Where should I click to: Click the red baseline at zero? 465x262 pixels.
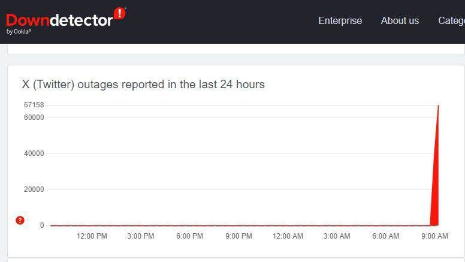click(x=240, y=225)
